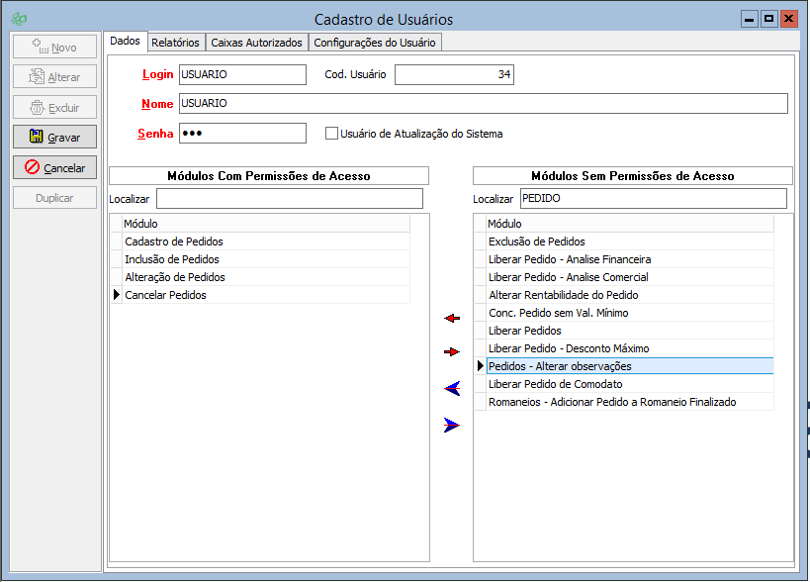The image size is (810, 582).
Task: Save the user with the Gravar button
Action: click(x=55, y=137)
